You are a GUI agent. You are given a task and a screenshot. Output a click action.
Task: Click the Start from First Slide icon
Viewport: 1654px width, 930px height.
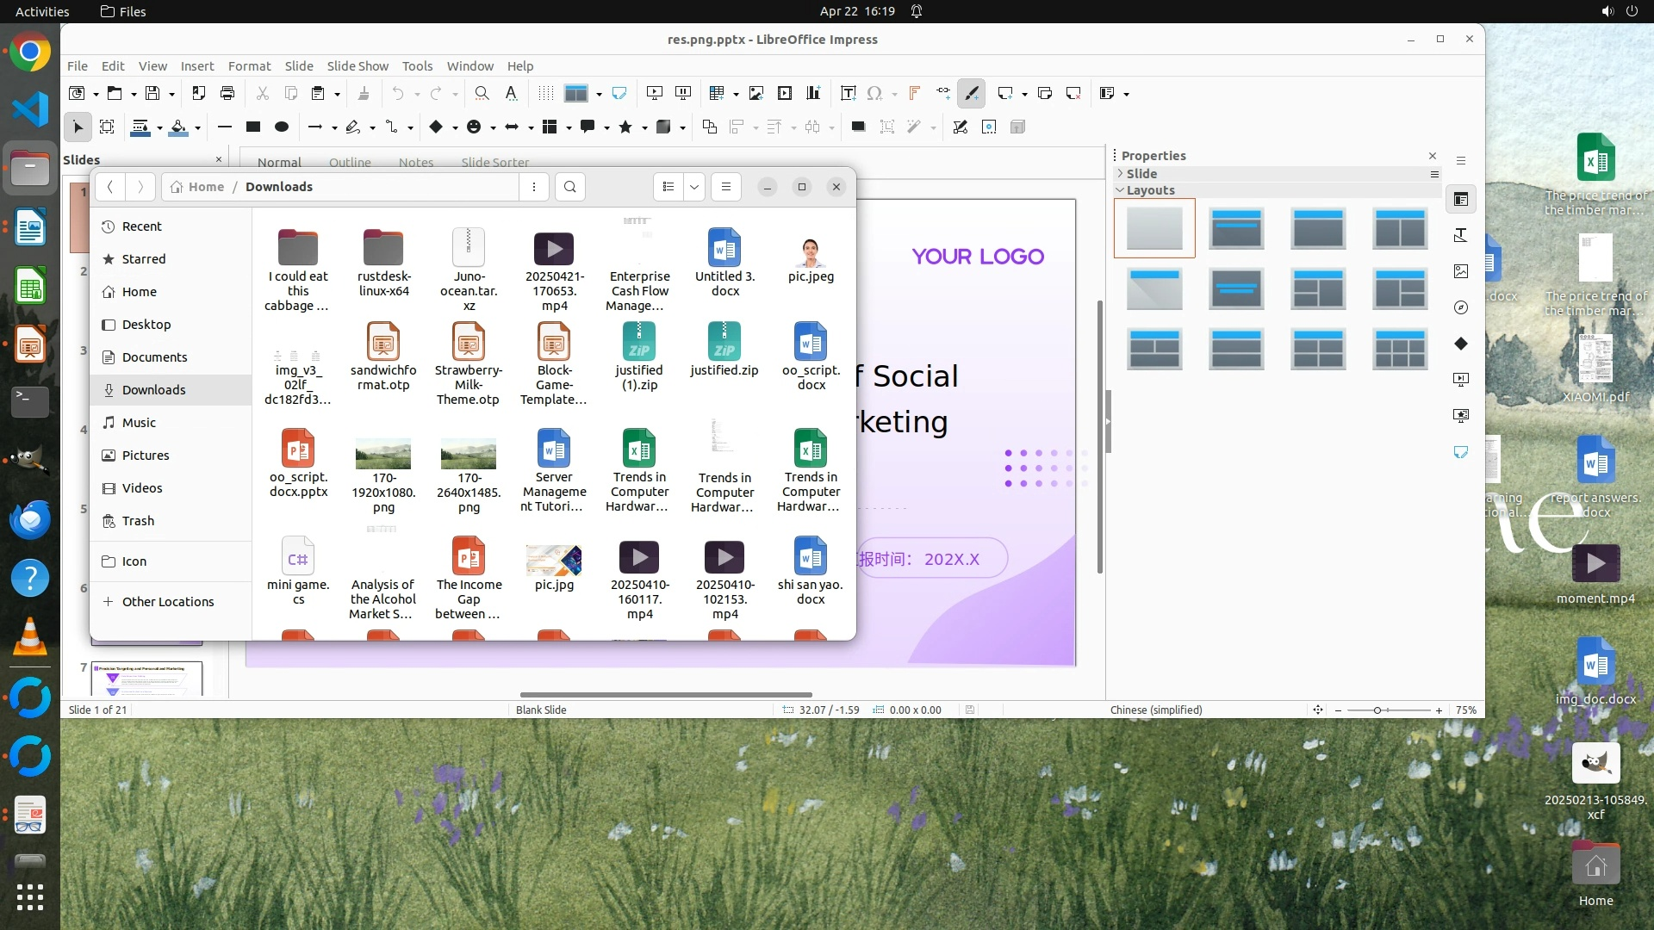pyautogui.click(x=655, y=93)
